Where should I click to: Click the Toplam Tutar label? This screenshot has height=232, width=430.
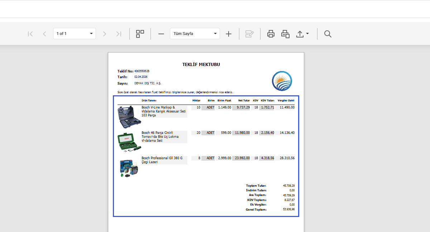coord(256,186)
